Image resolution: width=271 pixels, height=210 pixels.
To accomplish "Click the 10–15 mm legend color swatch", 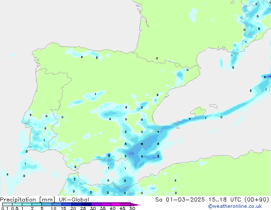I will coord(56,204).
